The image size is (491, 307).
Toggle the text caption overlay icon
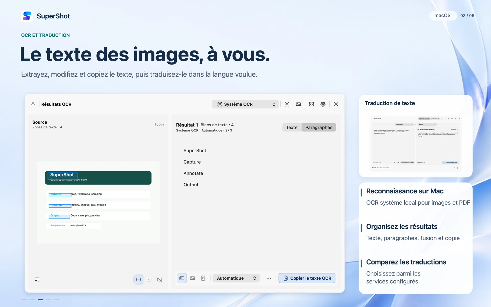149,279
